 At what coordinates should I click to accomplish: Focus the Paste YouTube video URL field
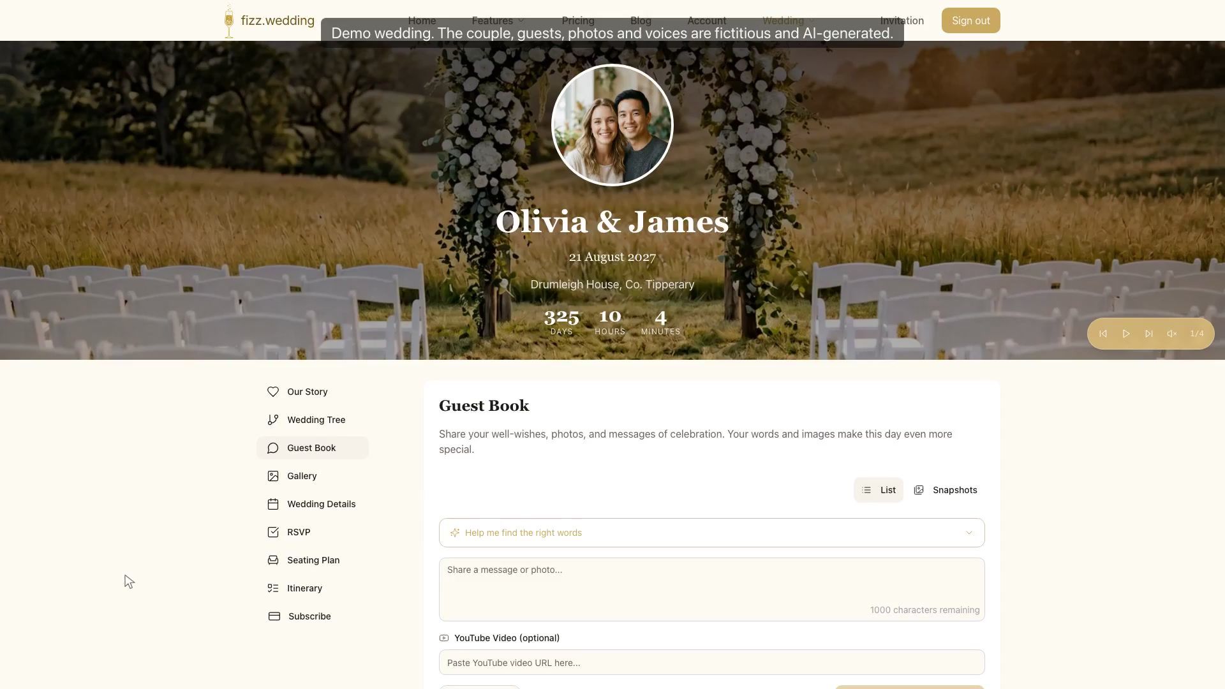click(712, 662)
